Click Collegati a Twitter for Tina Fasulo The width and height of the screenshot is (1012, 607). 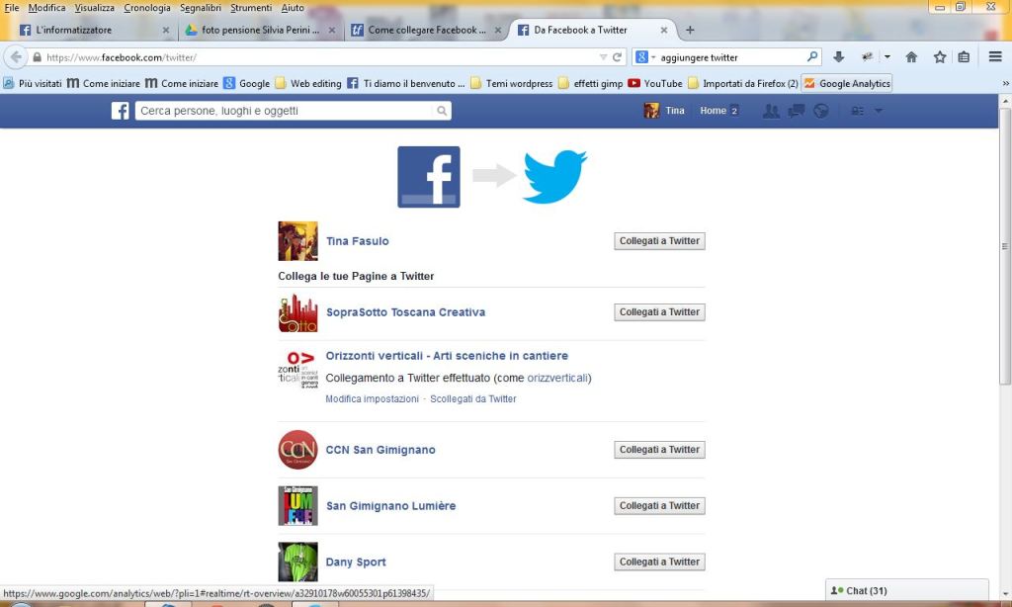tap(659, 241)
